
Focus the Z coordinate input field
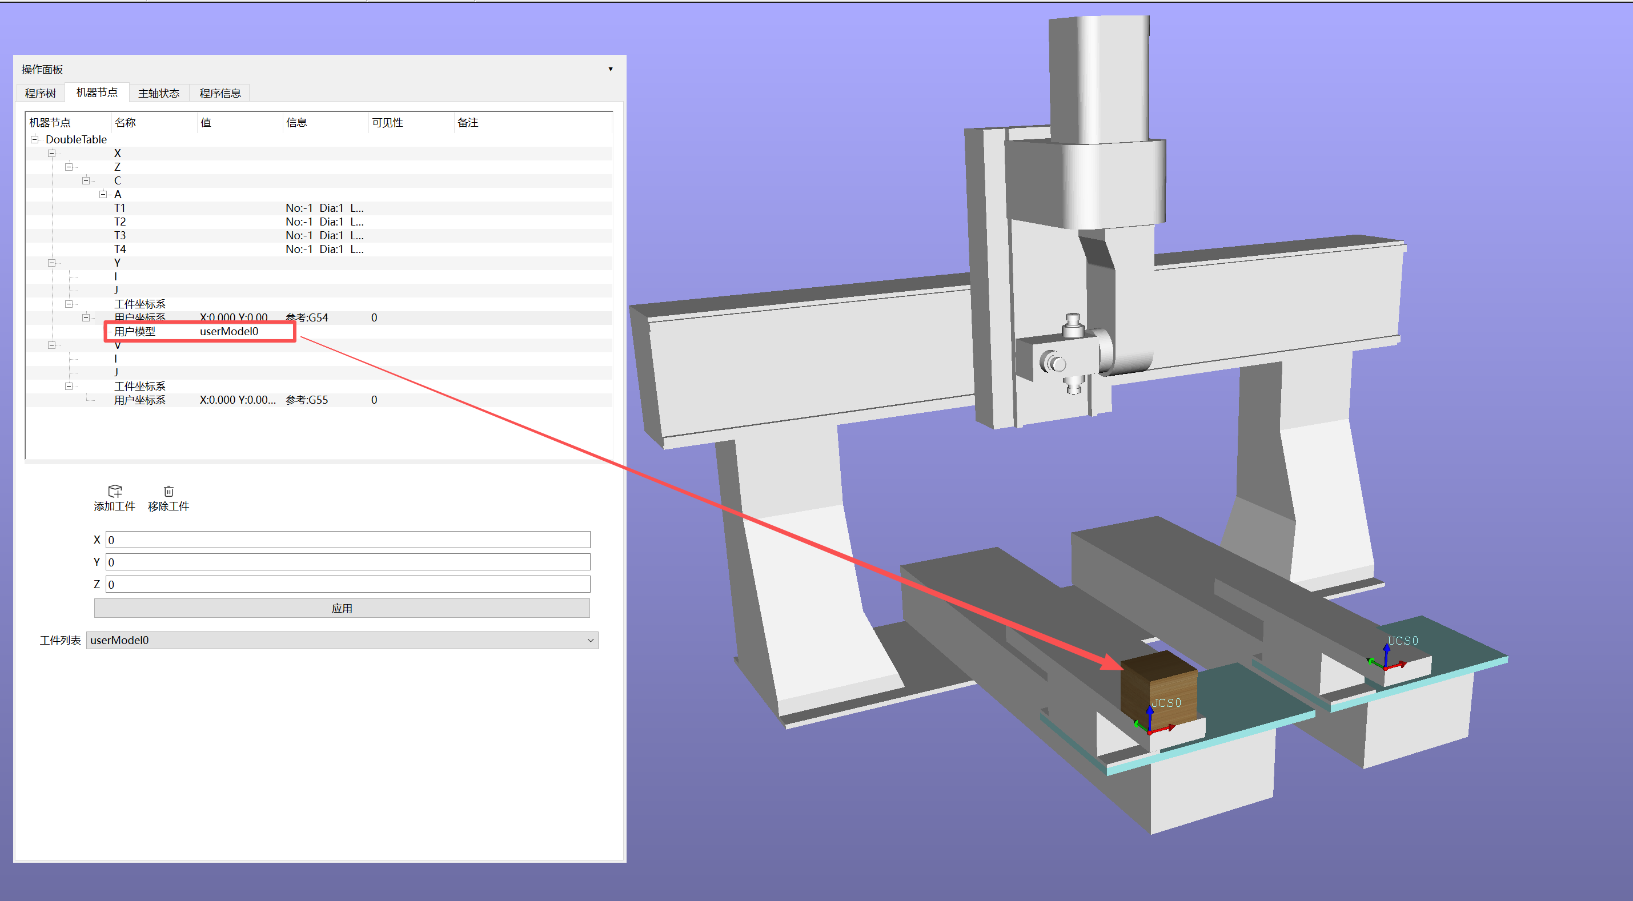click(x=347, y=584)
